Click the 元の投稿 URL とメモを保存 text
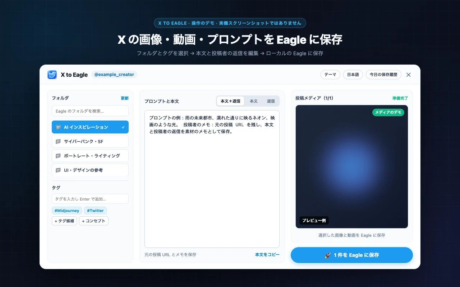 click(x=170, y=255)
